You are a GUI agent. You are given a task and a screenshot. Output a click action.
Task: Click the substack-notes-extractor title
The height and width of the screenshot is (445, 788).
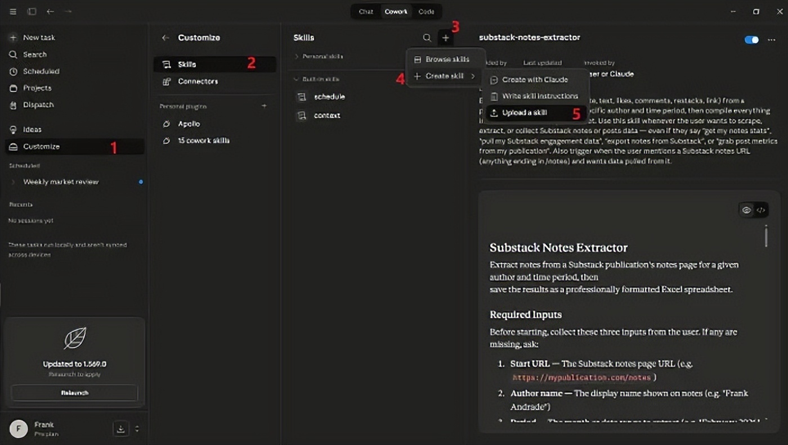click(529, 38)
